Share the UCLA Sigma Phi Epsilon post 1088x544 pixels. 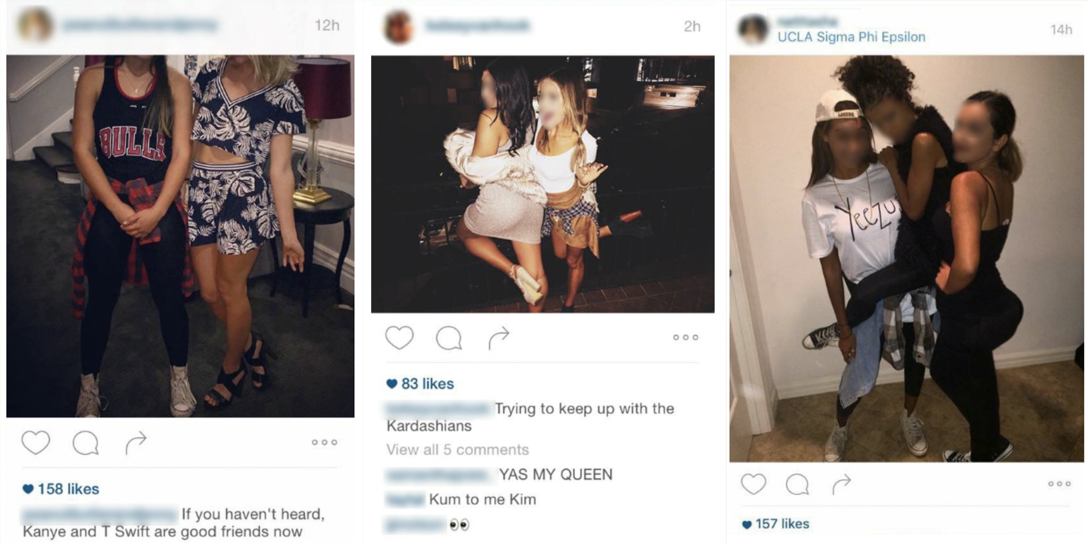pos(841,484)
